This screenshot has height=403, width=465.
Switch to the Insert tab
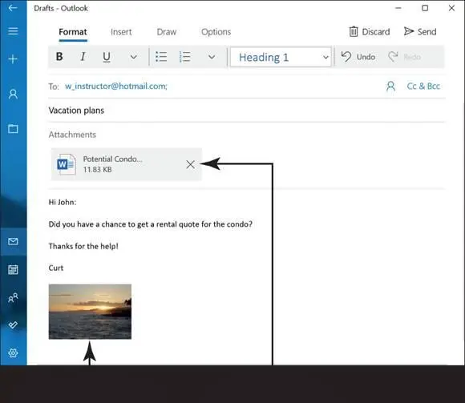tap(121, 32)
